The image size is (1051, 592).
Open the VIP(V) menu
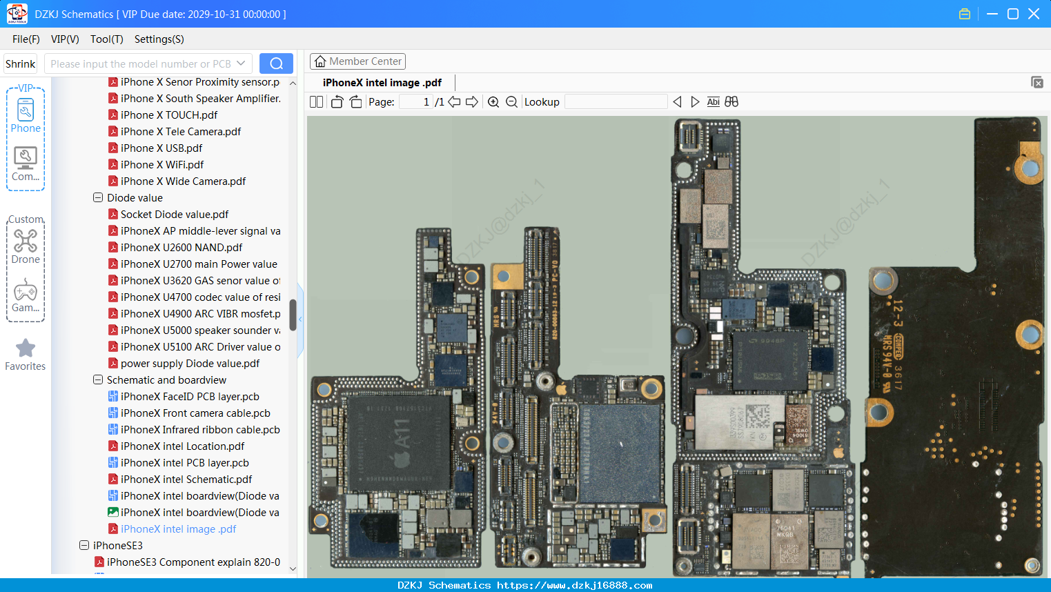65,39
